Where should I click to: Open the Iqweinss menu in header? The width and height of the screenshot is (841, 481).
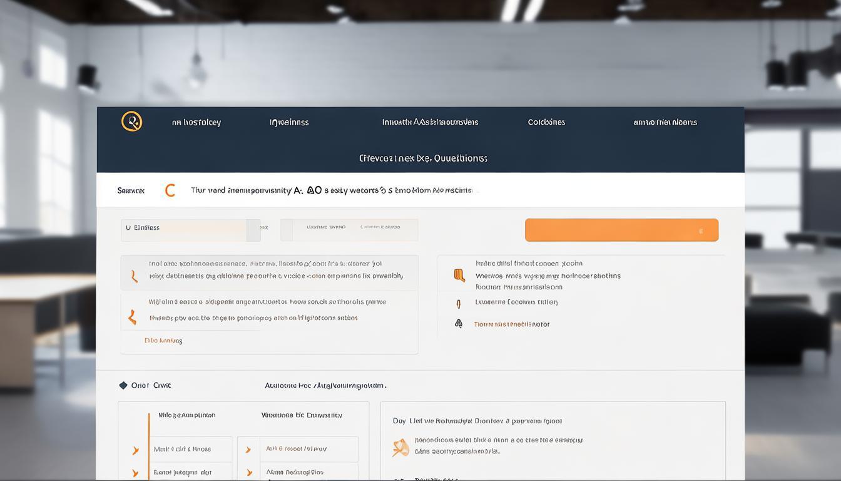pyautogui.click(x=288, y=123)
